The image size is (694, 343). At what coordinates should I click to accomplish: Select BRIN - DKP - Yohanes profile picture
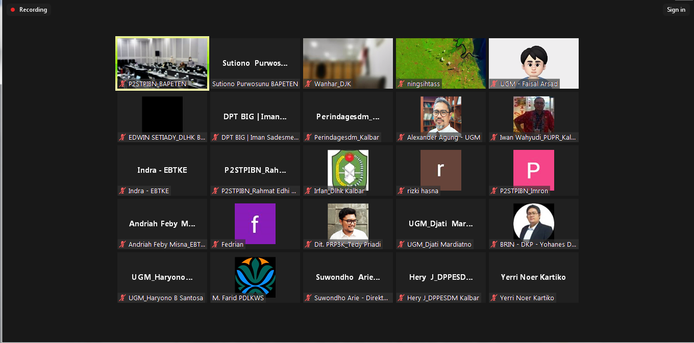point(533,222)
